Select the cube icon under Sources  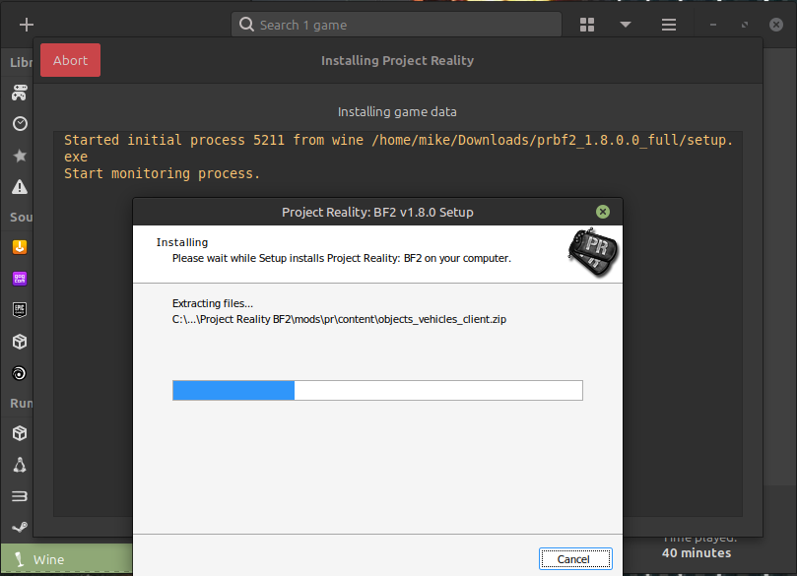click(x=20, y=342)
